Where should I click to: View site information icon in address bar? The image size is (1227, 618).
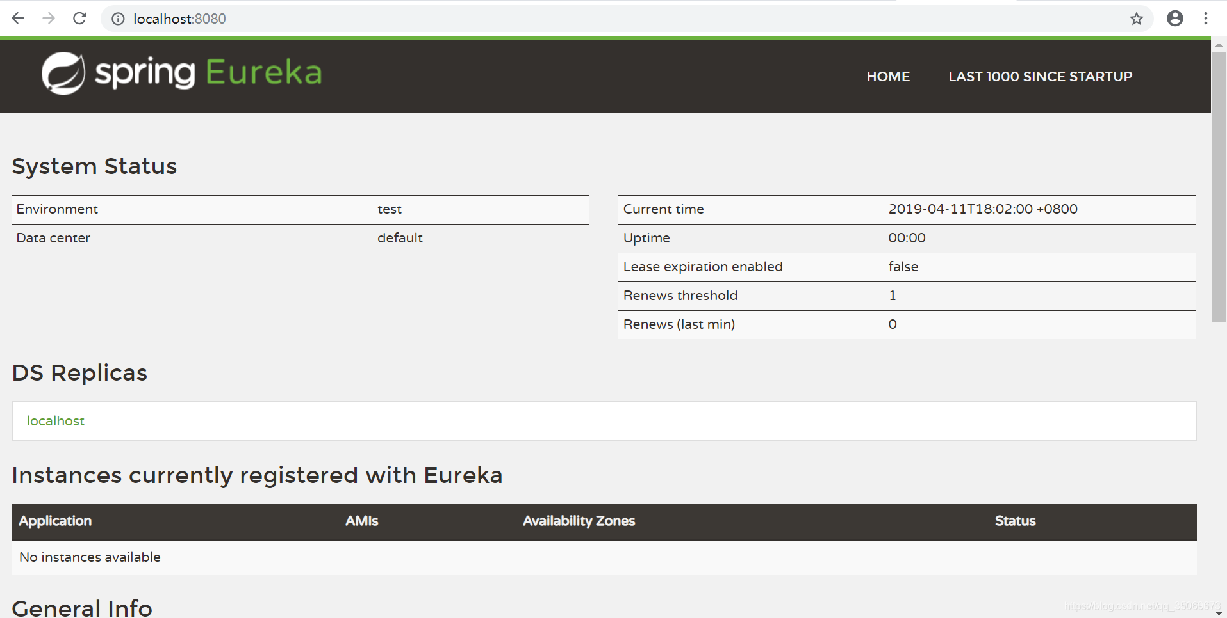coord(118,19)
